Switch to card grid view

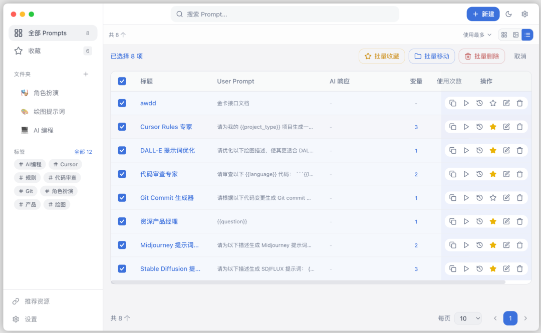504,35
